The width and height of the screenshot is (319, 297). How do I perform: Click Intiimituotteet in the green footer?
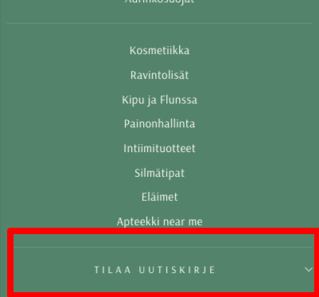(x=160, y=148)
